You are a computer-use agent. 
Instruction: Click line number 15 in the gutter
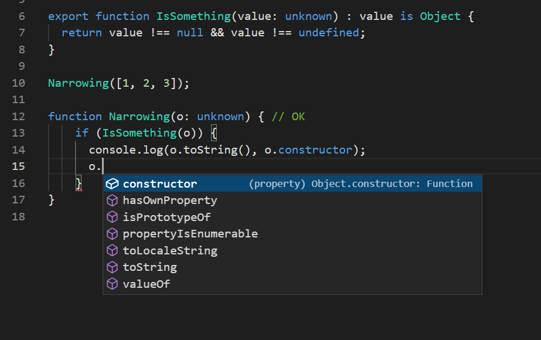[x=19, y=166]
